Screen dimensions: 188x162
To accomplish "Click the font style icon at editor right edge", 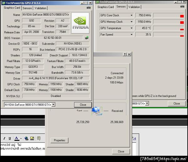I will pos(134,138).
